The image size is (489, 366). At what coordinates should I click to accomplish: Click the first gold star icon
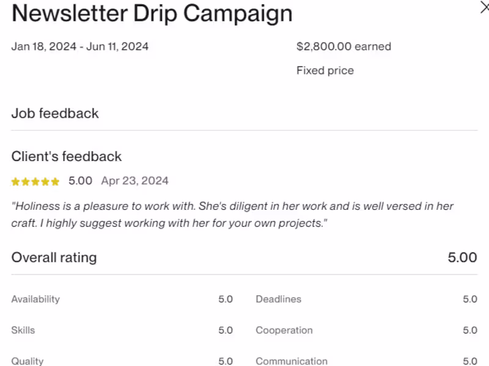tap(15, 181)
